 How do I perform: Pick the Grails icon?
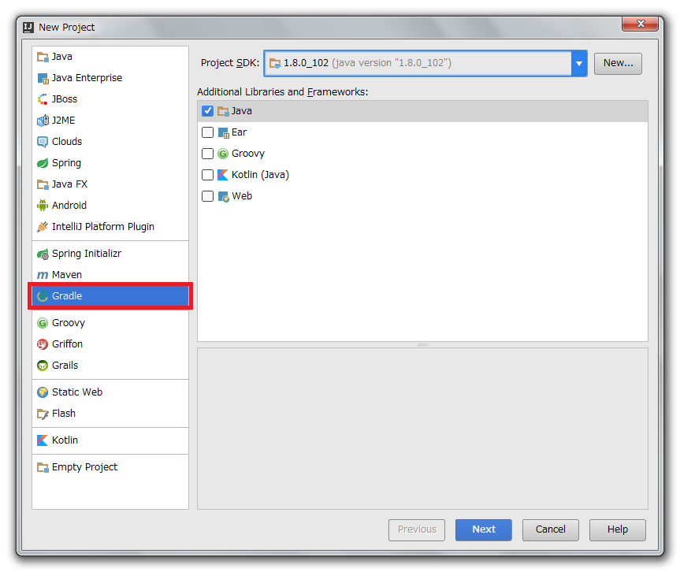[43, 366]
